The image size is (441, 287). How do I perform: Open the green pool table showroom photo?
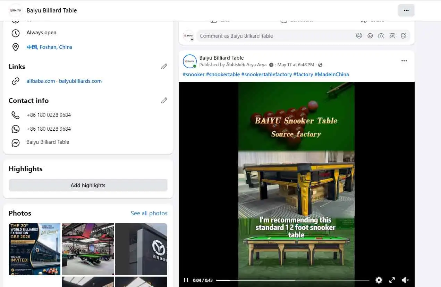(x=88, y=249)
